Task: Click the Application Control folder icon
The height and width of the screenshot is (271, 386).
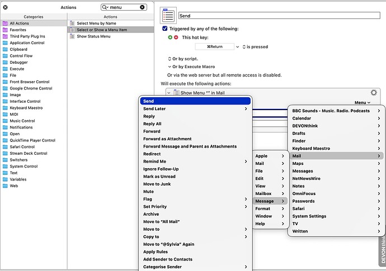Action: point(5,43)
